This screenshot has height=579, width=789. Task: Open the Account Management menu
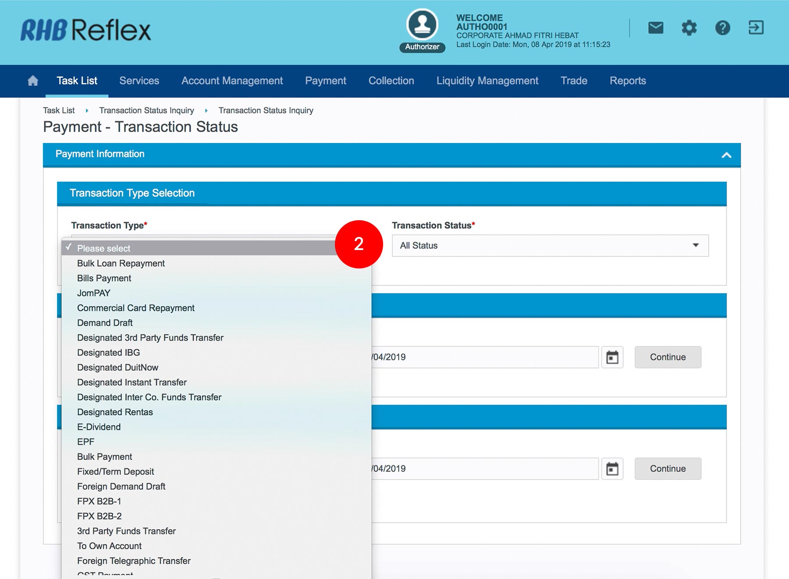[232, 81]
